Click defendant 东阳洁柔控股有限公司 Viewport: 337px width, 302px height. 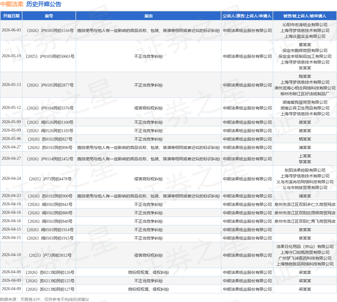(305, 170)
